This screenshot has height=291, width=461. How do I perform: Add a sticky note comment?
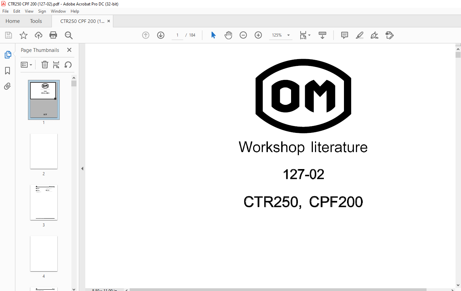(345, 35)
